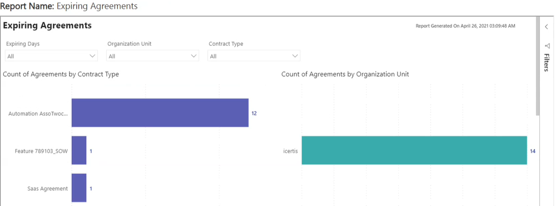Click the Saas Agreement axis label

click(x=48, y=188)
